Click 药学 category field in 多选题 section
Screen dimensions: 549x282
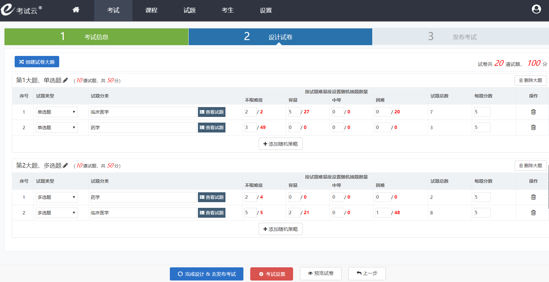144,197
